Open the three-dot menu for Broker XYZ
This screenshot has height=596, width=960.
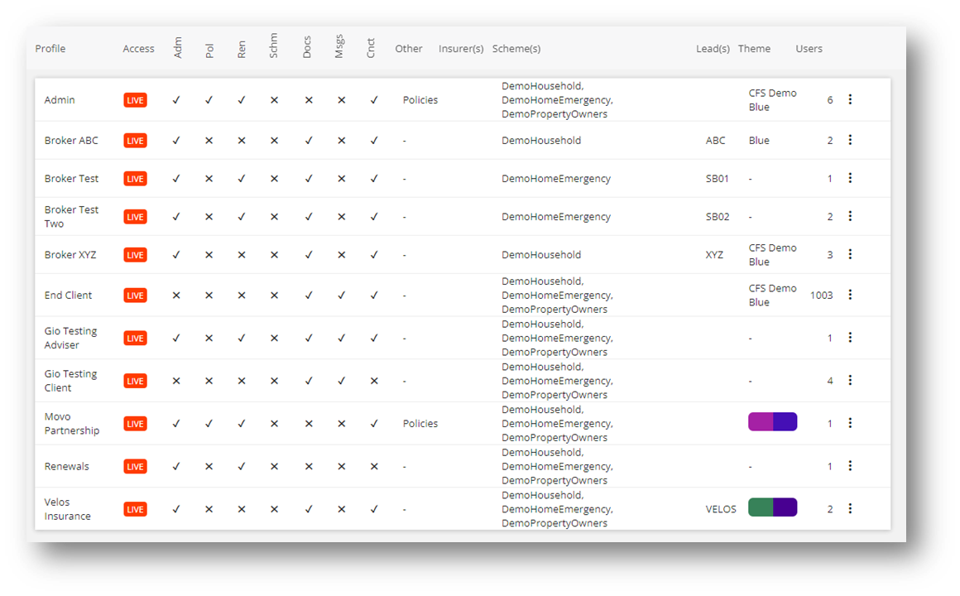pos(850,253)
